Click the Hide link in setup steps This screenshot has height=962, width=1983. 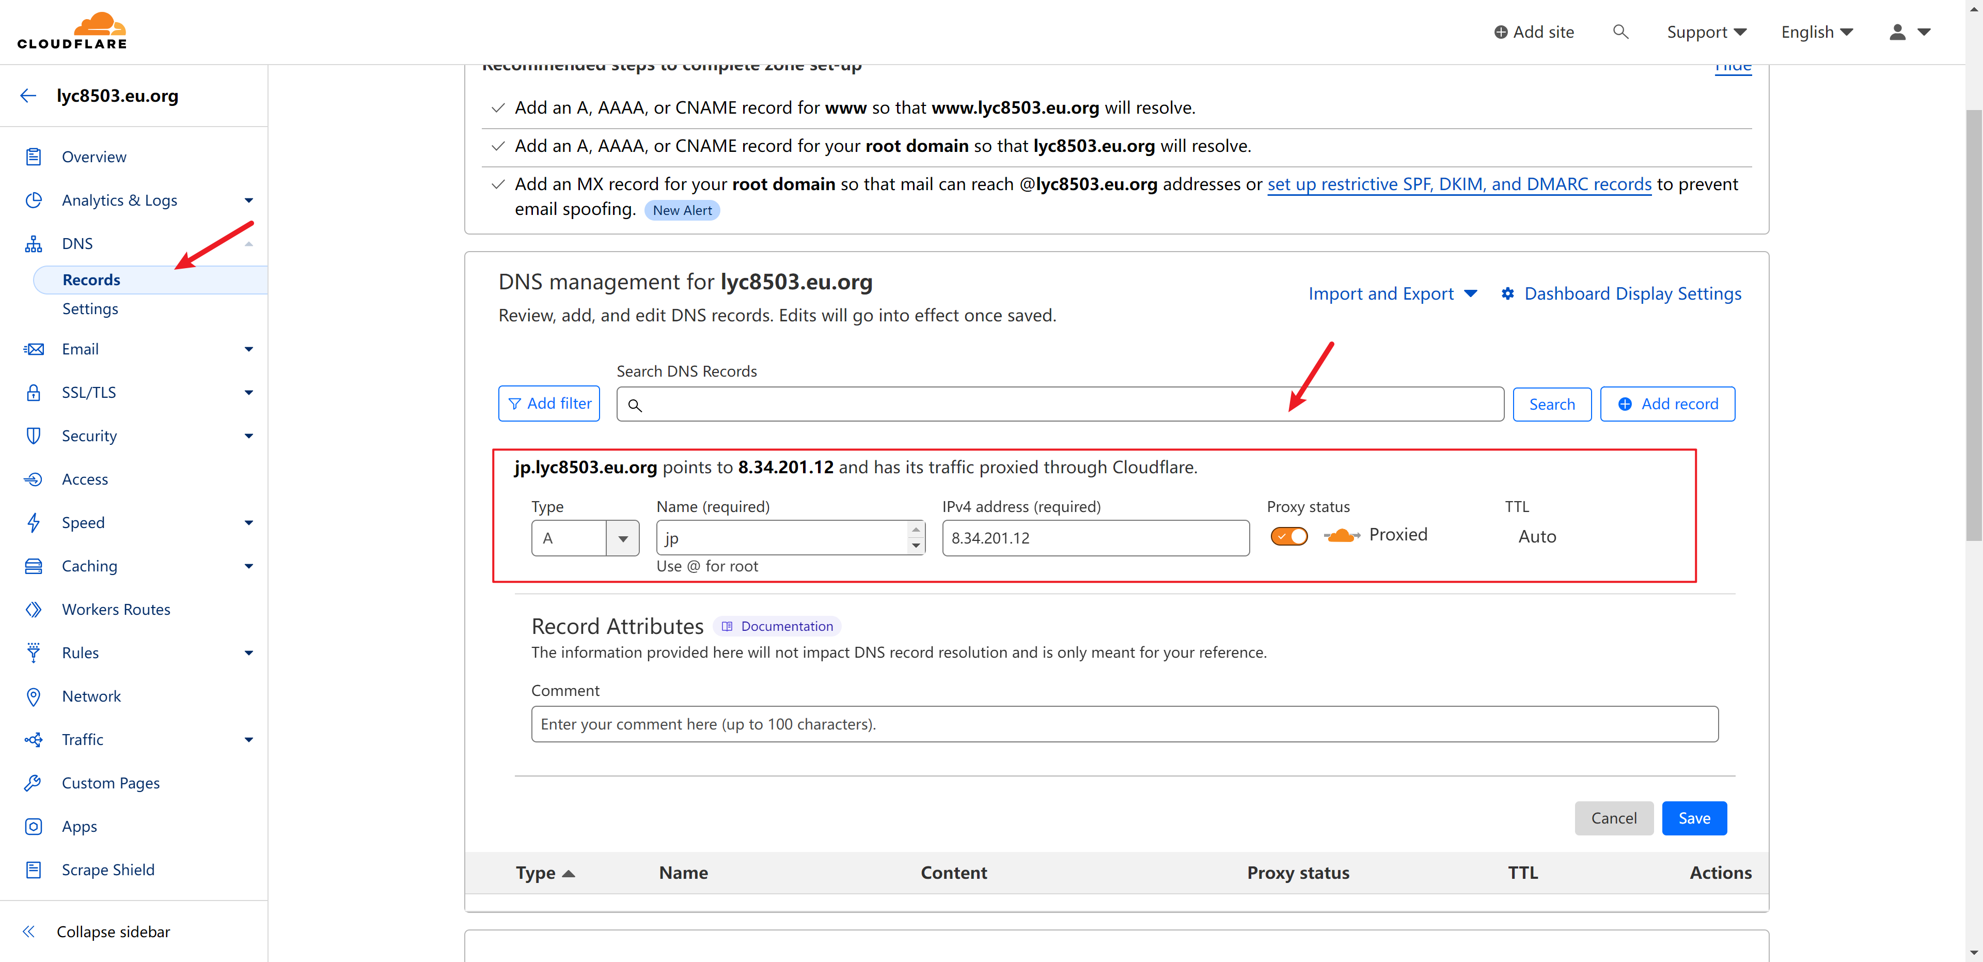(x=1733, y=68)
